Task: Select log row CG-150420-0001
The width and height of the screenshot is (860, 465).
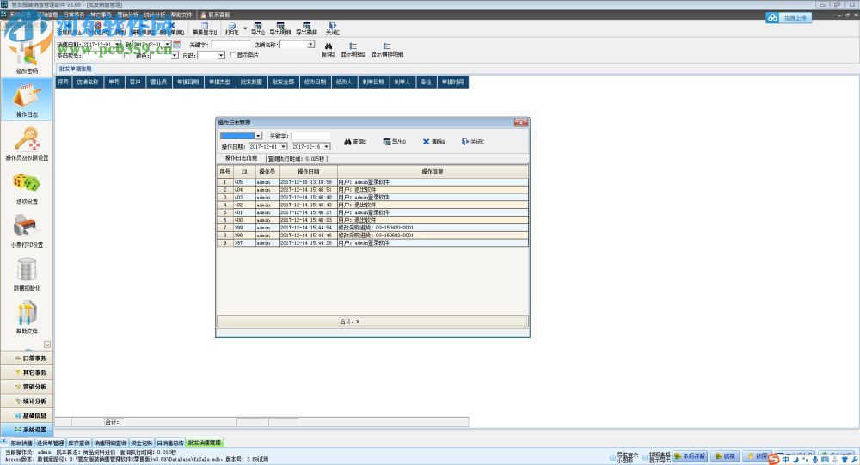Action: pyautogui.click(x=373, y=228)
